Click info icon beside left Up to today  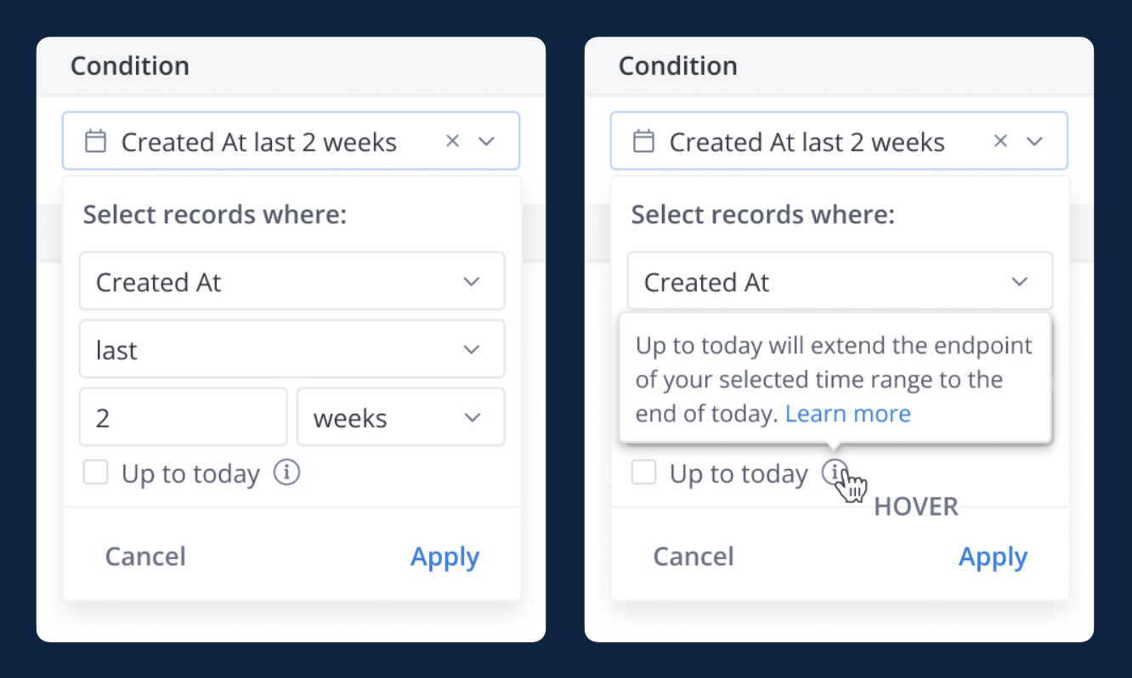[286, 472]
